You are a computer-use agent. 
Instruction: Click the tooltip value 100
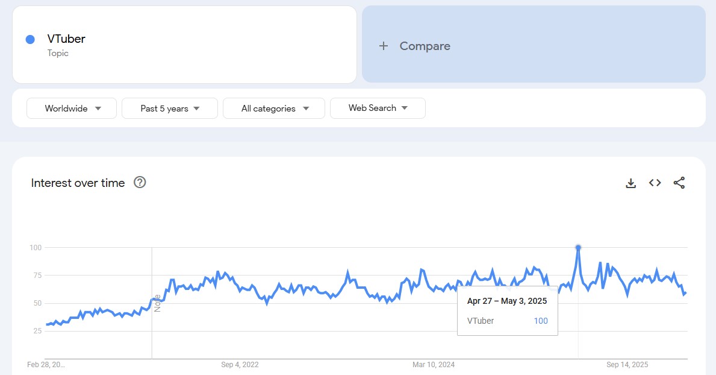(x=541, y=321)
